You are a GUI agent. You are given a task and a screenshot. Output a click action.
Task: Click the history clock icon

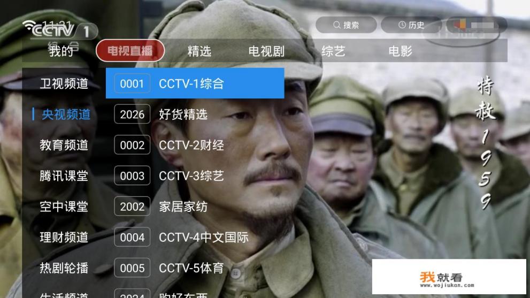[x=402, y=25]
